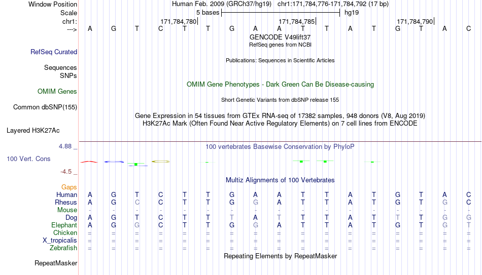Click the RefSeq genes from NCBI title
The width and height of the screenshot is (482, 275).
pyautogui.click(x=280, y=45)
